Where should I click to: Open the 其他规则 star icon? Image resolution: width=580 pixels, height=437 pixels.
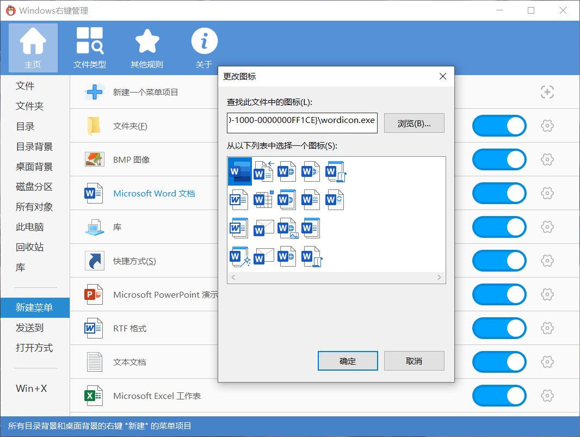[147, 41]
